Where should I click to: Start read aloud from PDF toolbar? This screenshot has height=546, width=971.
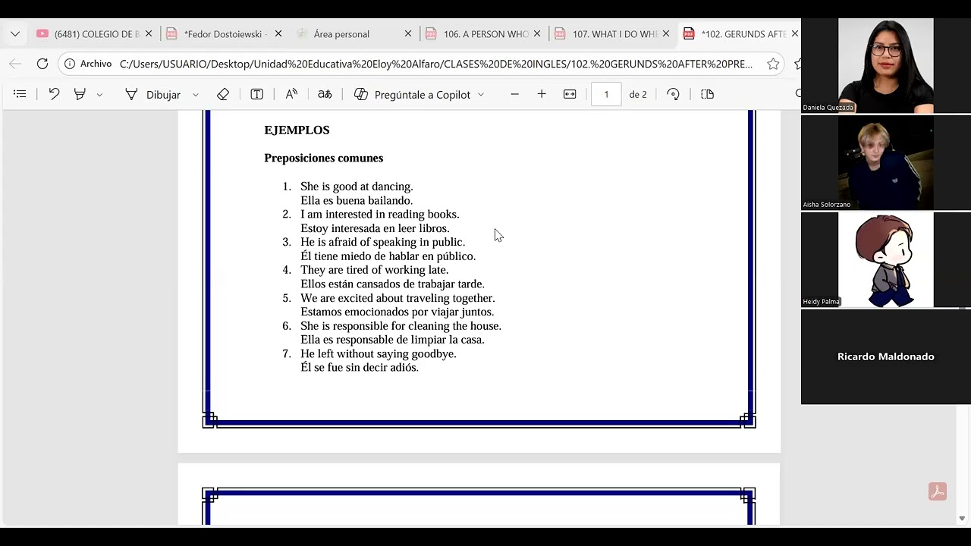pyautogui.click(x=291, y=94)
